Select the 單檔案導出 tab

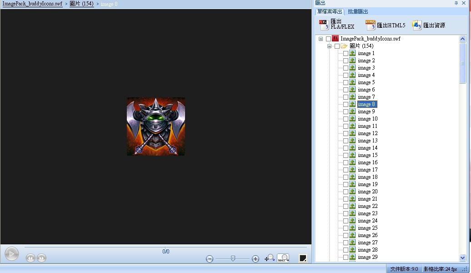coord(330,11)
